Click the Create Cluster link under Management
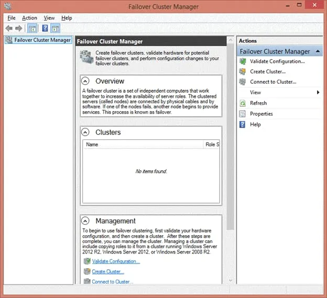This screenshot has width=327, height=298. tap(107, 272)
